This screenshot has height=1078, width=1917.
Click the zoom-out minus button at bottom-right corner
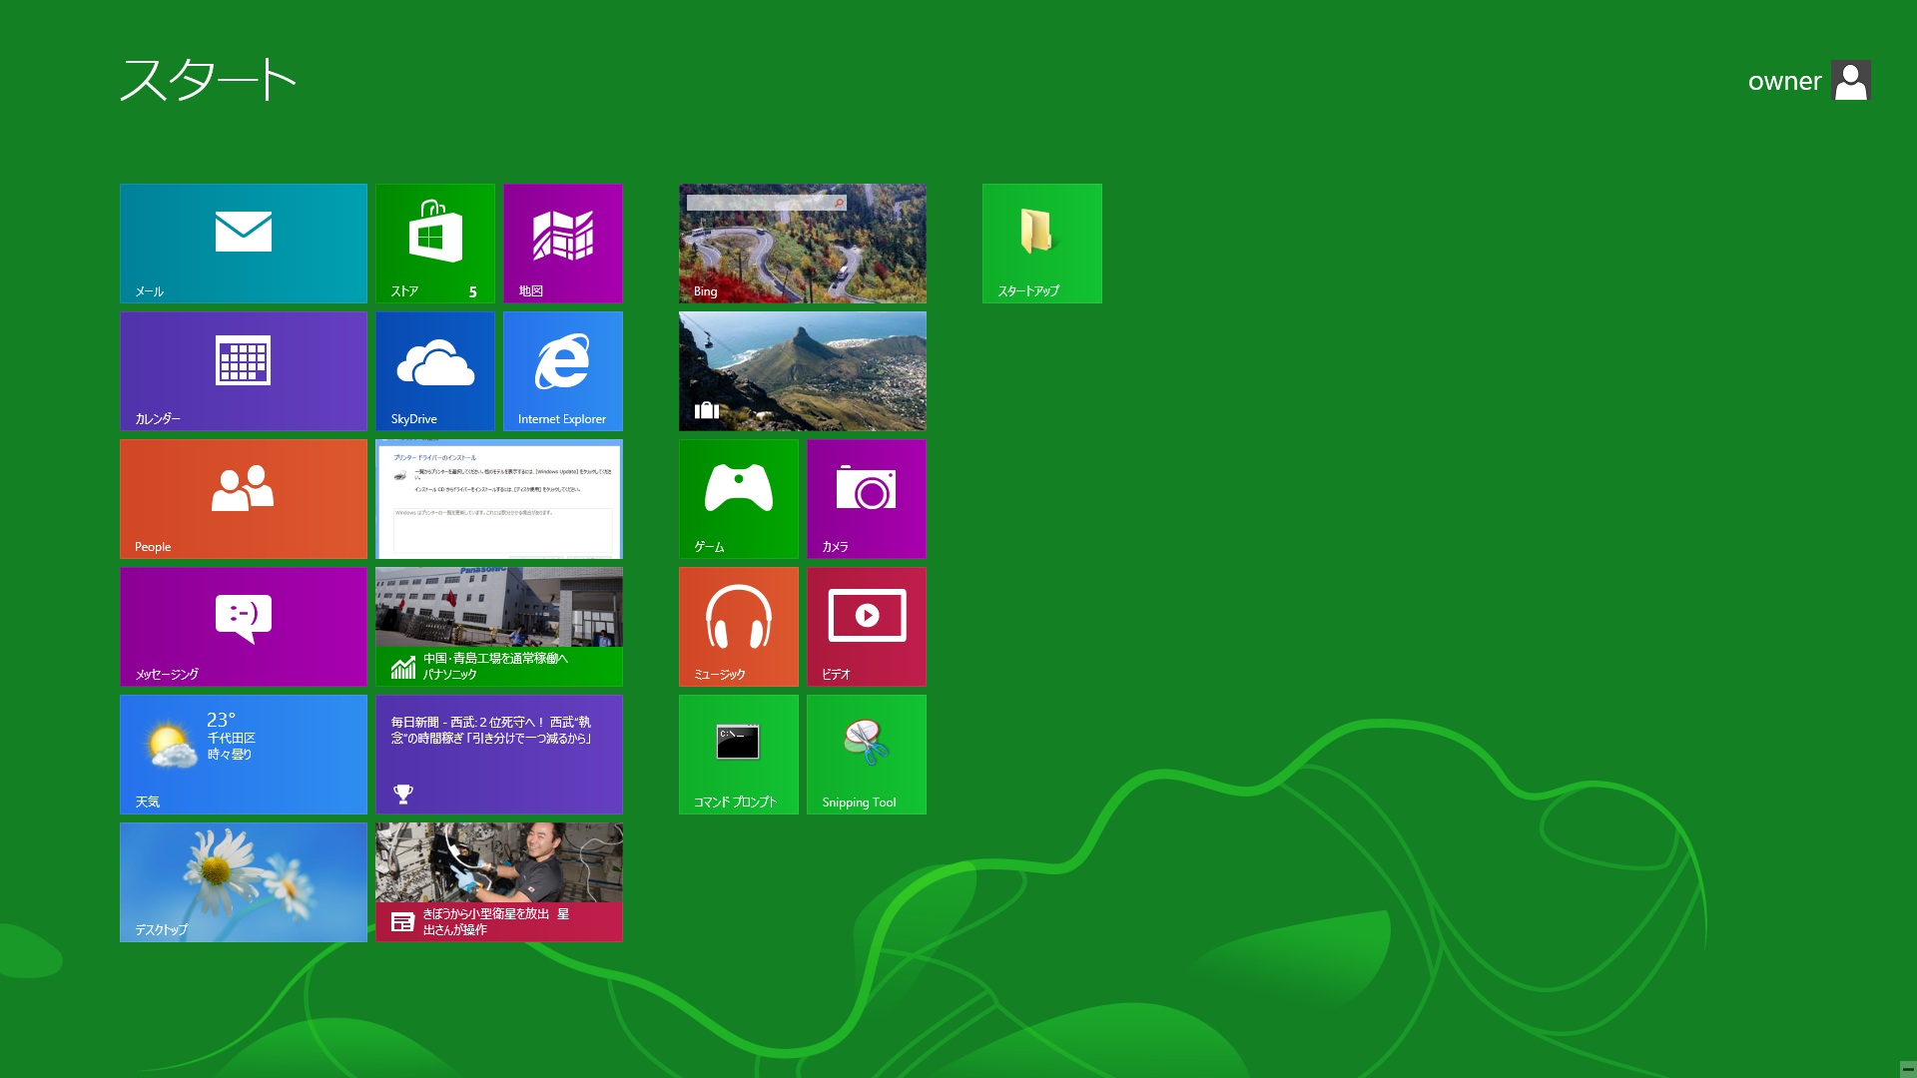pyautogui.click(x=1907, y=1068)
